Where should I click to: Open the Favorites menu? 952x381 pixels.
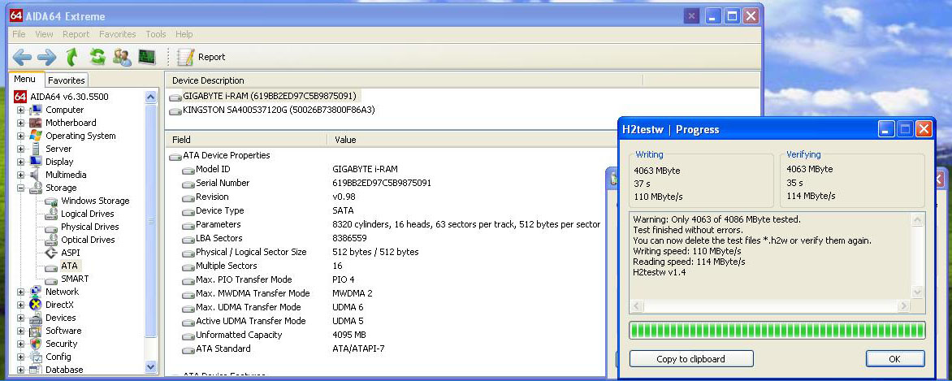click(118, 34)
